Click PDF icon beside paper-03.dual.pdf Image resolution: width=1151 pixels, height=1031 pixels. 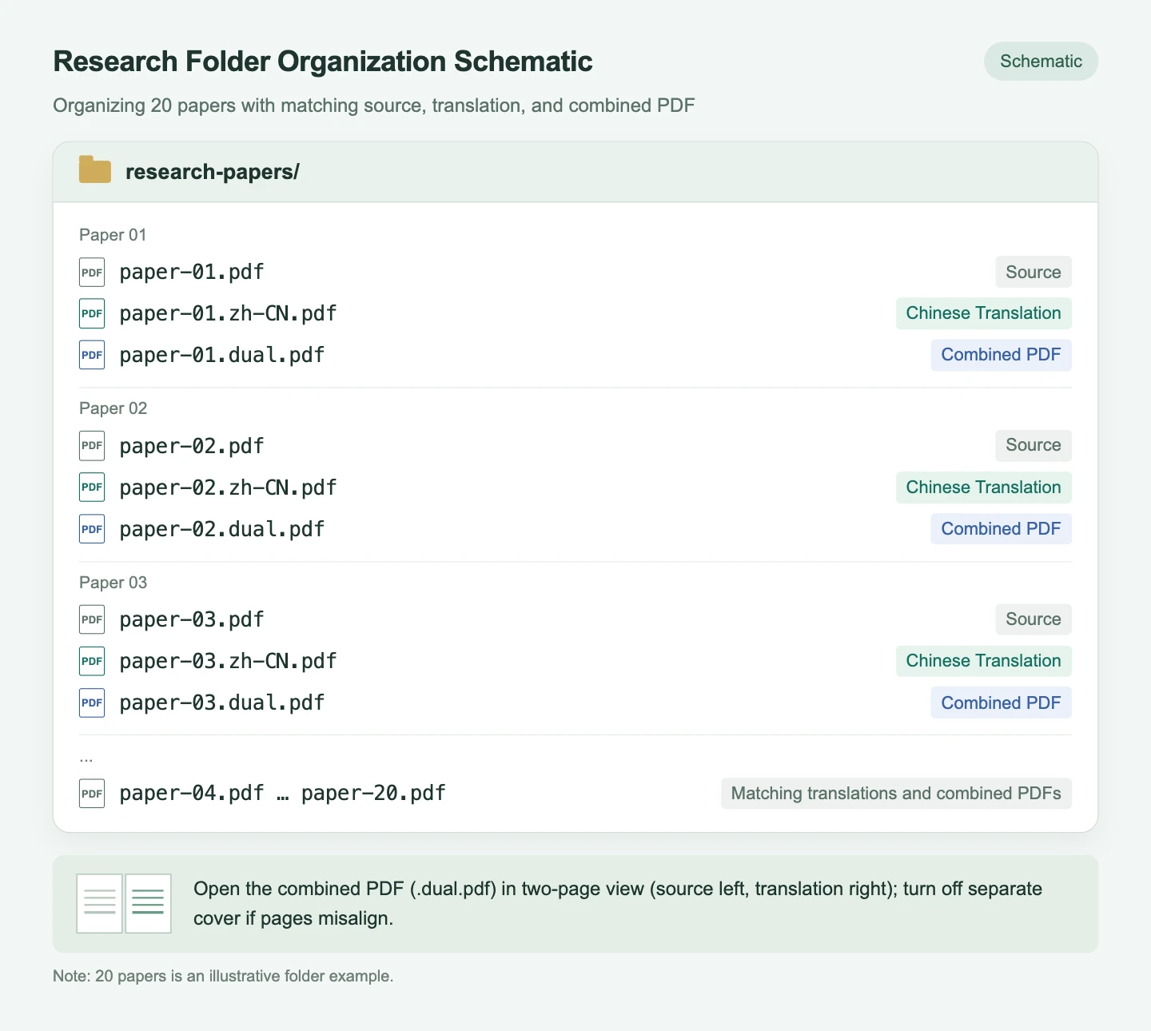[92, 703]
